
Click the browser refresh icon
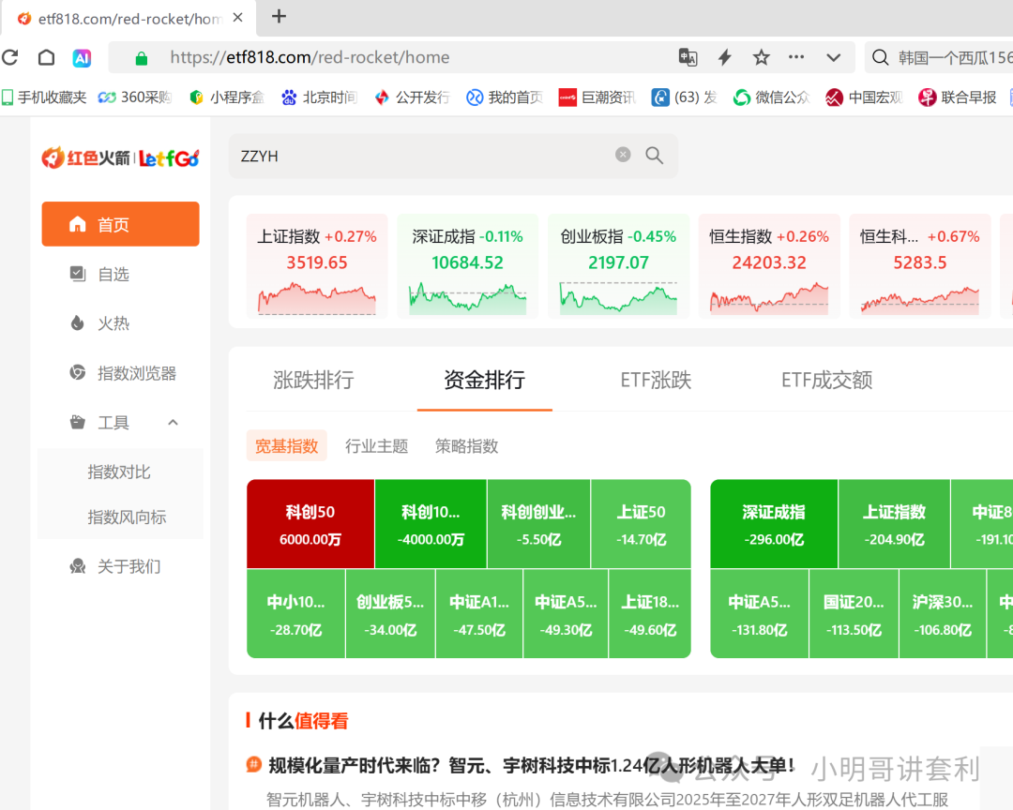point(10,58)
